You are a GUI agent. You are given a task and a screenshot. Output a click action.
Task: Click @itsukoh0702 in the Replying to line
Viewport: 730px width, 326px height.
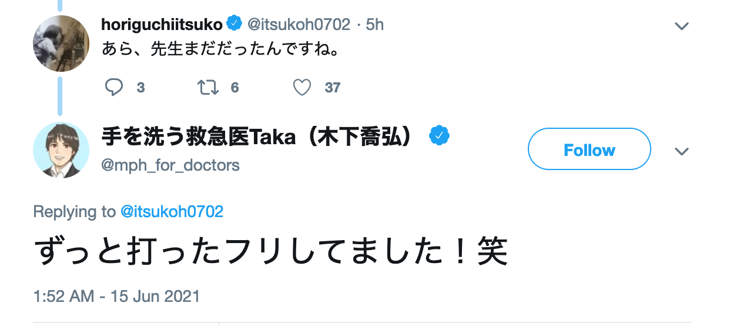tap(172, 212)
